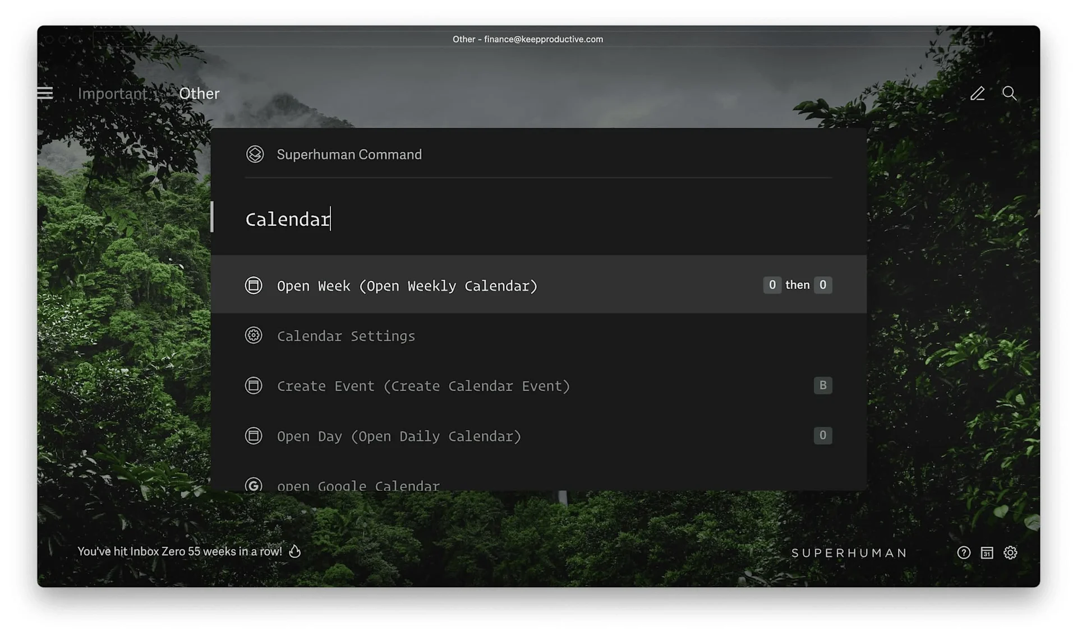Open the compose pencil icon
Viewport: 1077px width, 637px height.
[x=977, y=94]
